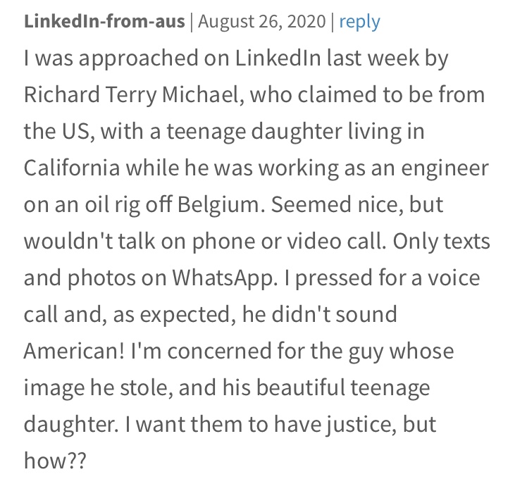Click the phrase teenage daughter living in

[x=295, y=132]
